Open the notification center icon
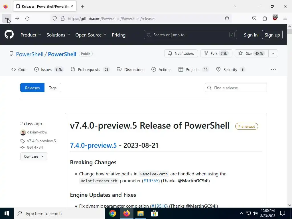292x219 pixels. 283,213
